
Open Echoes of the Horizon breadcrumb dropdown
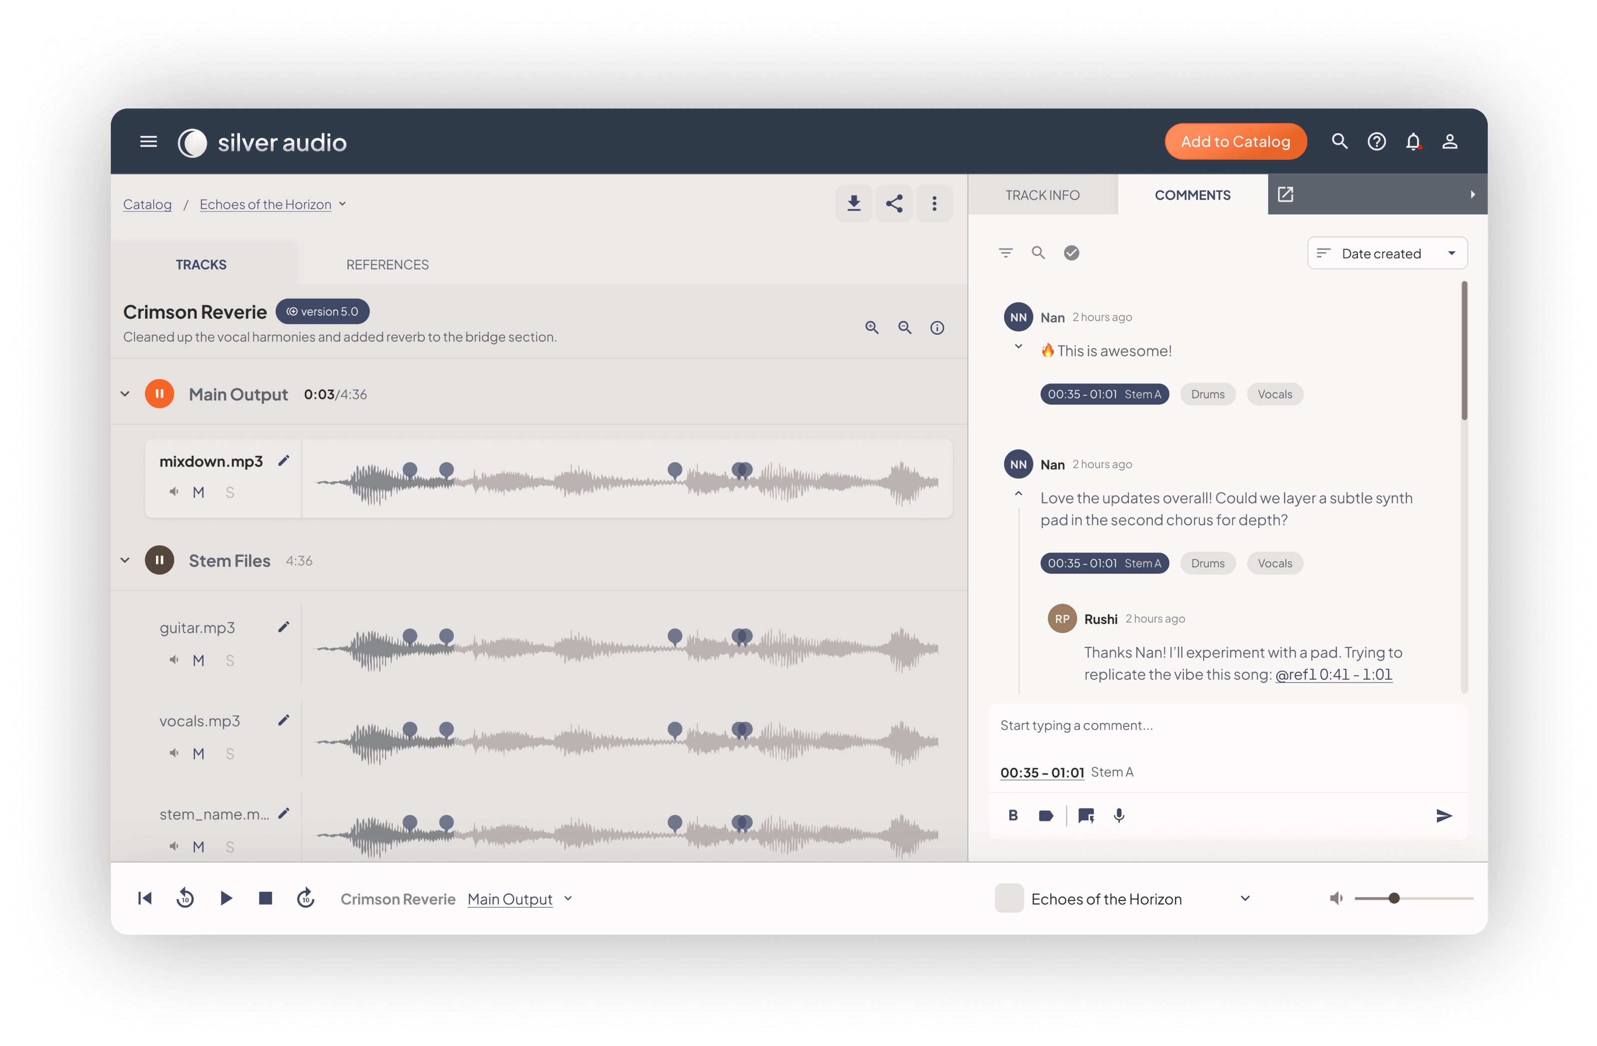click(342, 204)
